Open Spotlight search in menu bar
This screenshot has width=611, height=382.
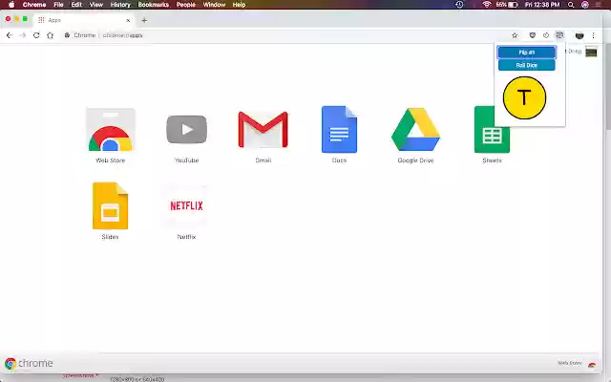pos(571,5)
